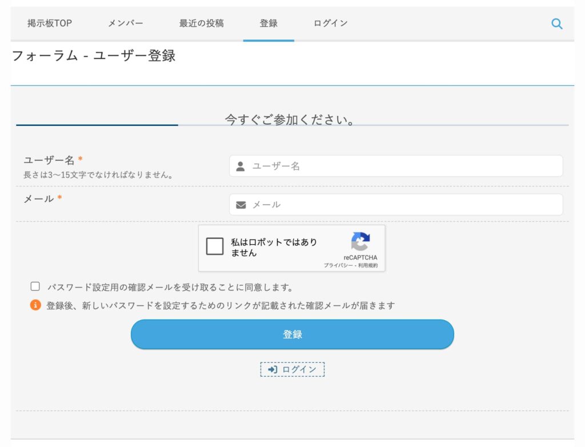585x447 pixels.
Task: Click the search magnifier icon
Action: pos(556,23)
